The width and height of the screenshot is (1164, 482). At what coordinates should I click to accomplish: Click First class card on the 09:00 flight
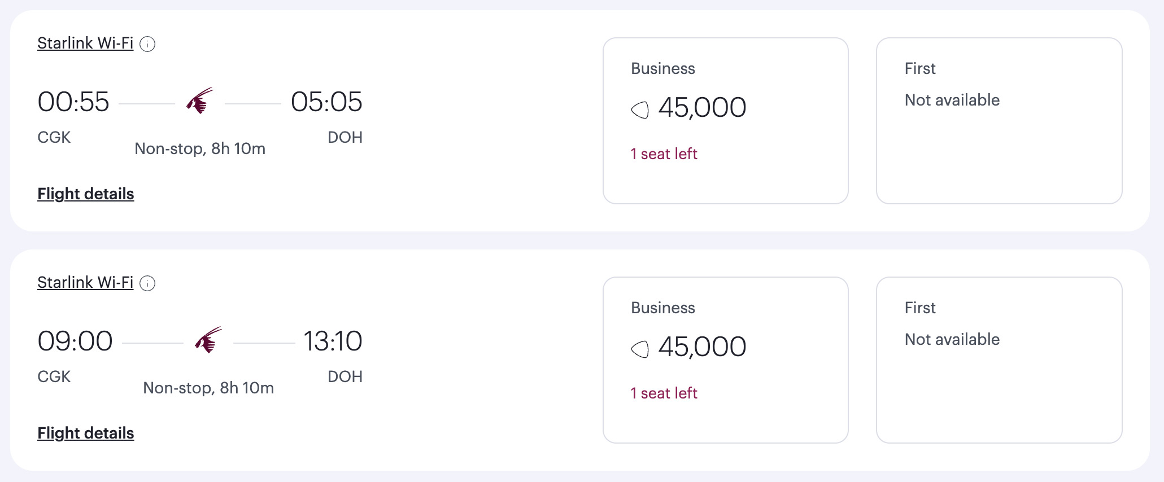coord(999,360)
